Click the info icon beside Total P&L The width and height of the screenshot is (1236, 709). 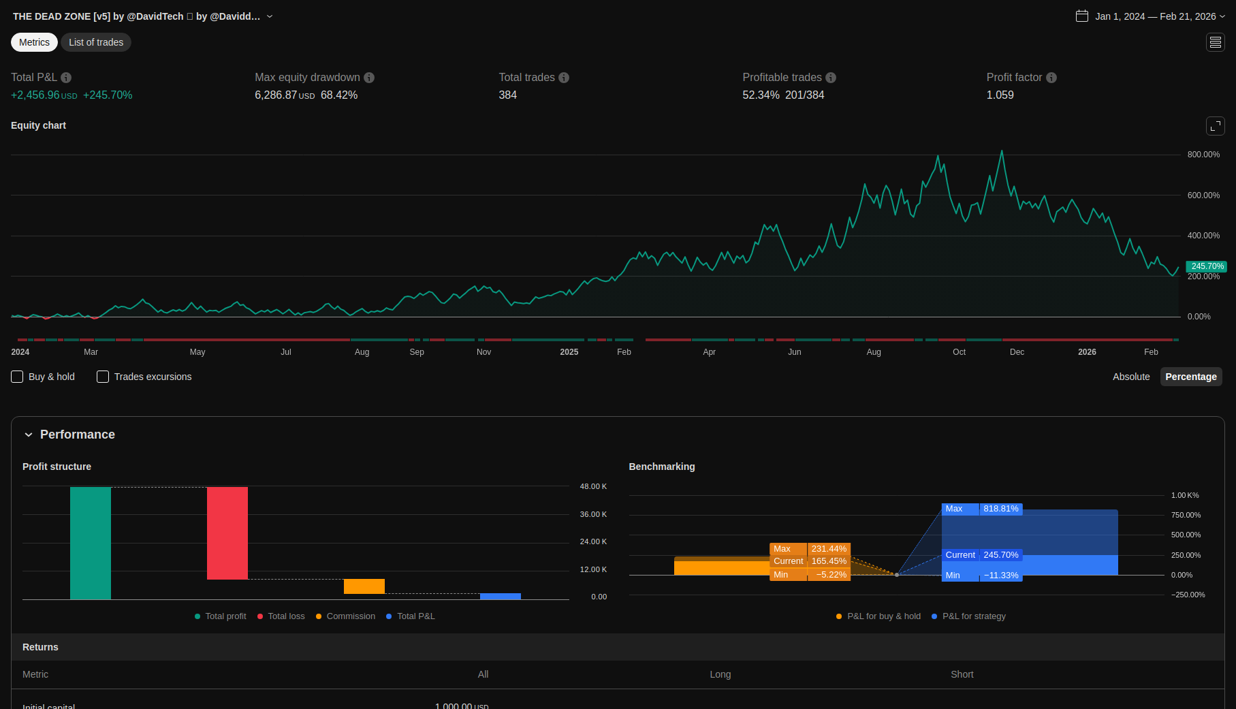point(66,78)
